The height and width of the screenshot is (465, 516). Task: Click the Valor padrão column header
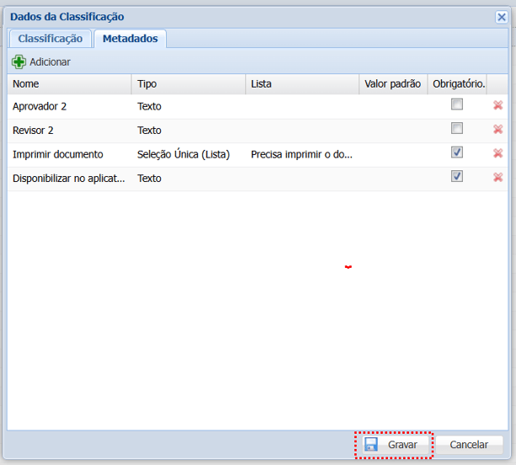click(392, 83)
